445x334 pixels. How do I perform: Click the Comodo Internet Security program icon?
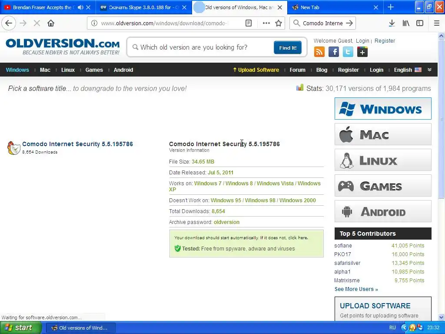[13, 148]
